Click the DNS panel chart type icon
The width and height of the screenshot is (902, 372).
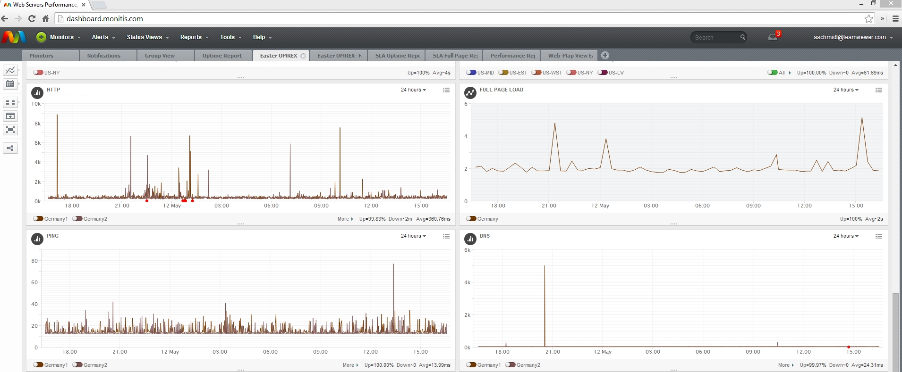470,239
